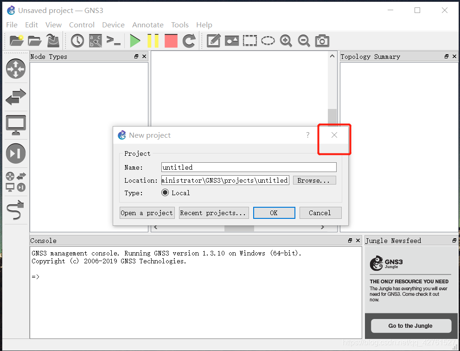Open the snapshots clock icon
This screenshot has width=460, height=351.
[77, 41]
